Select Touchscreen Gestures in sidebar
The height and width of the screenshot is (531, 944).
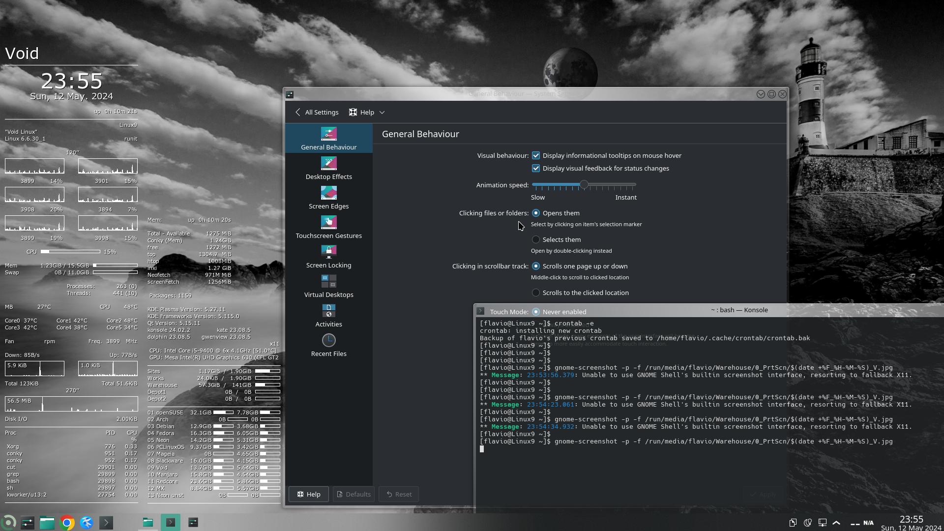coord(328,227)
